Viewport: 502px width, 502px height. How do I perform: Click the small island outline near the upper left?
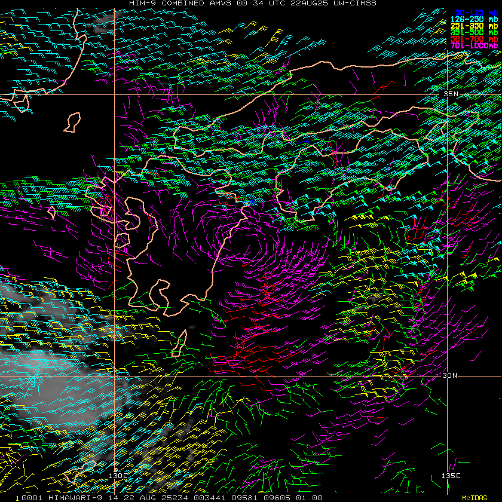72,123
